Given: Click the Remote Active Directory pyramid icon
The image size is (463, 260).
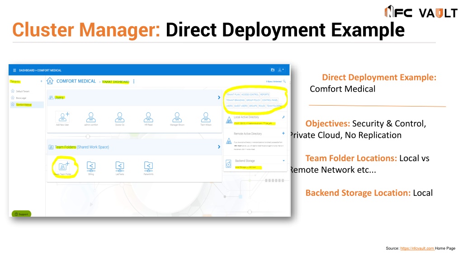Looking at the screenshot, I should coord(229,141).
